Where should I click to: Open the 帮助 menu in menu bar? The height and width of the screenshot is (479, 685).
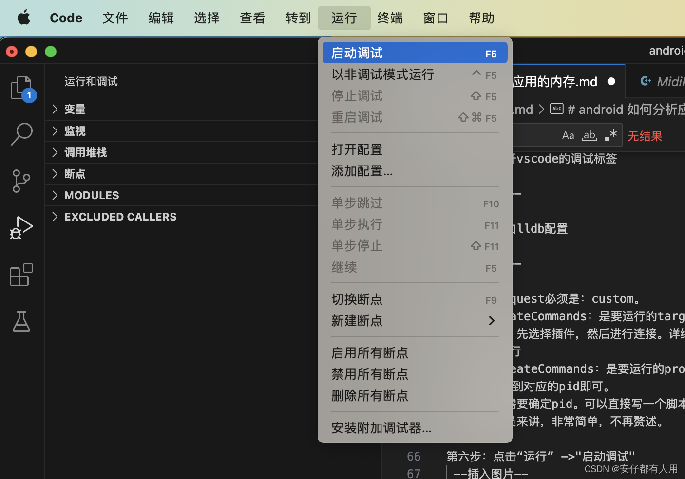coord(482,18)
